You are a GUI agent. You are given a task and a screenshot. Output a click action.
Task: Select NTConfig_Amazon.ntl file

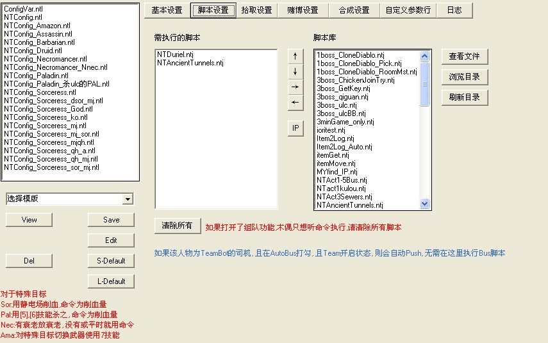pos(37,26)
